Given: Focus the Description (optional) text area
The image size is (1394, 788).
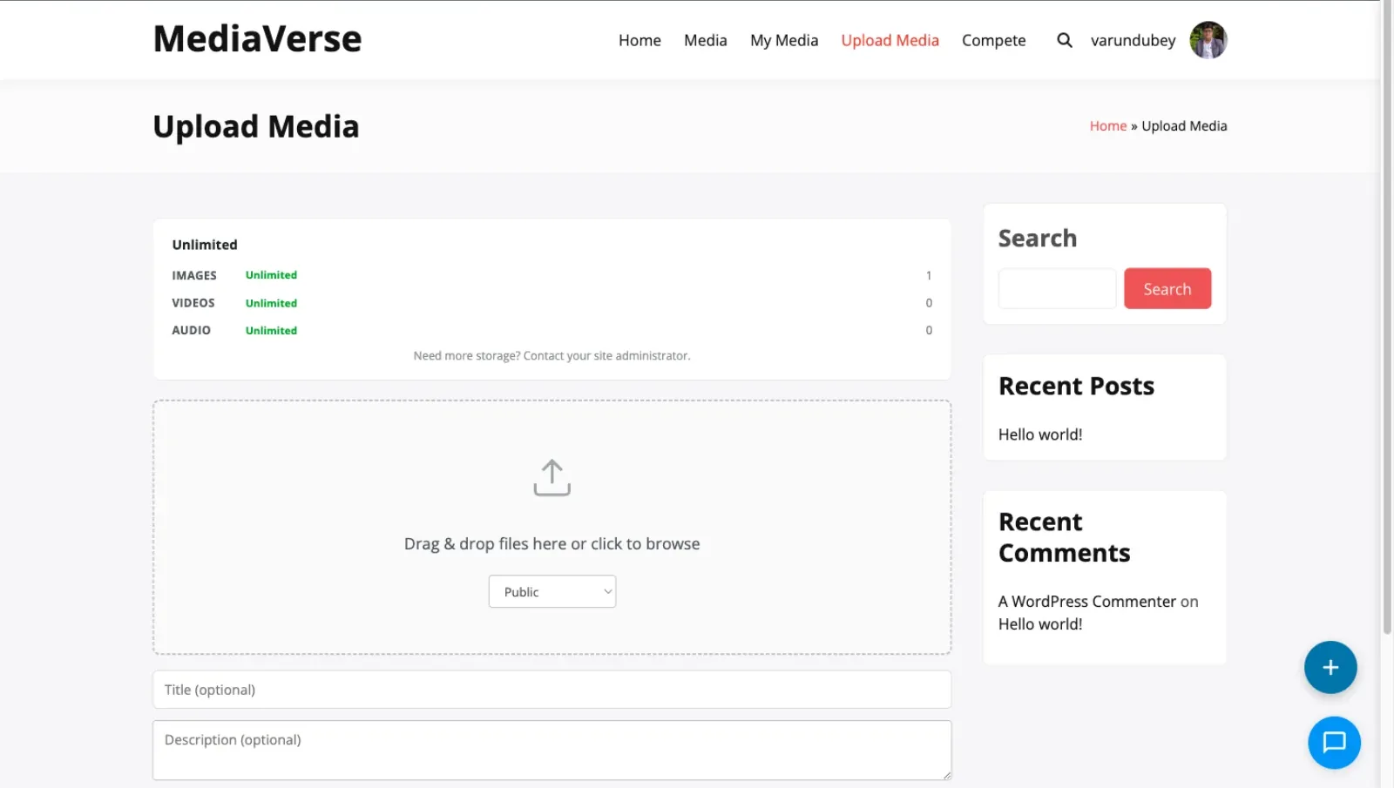Looking at the screenshot, I should pyautogui.click(x=552, y=750).
